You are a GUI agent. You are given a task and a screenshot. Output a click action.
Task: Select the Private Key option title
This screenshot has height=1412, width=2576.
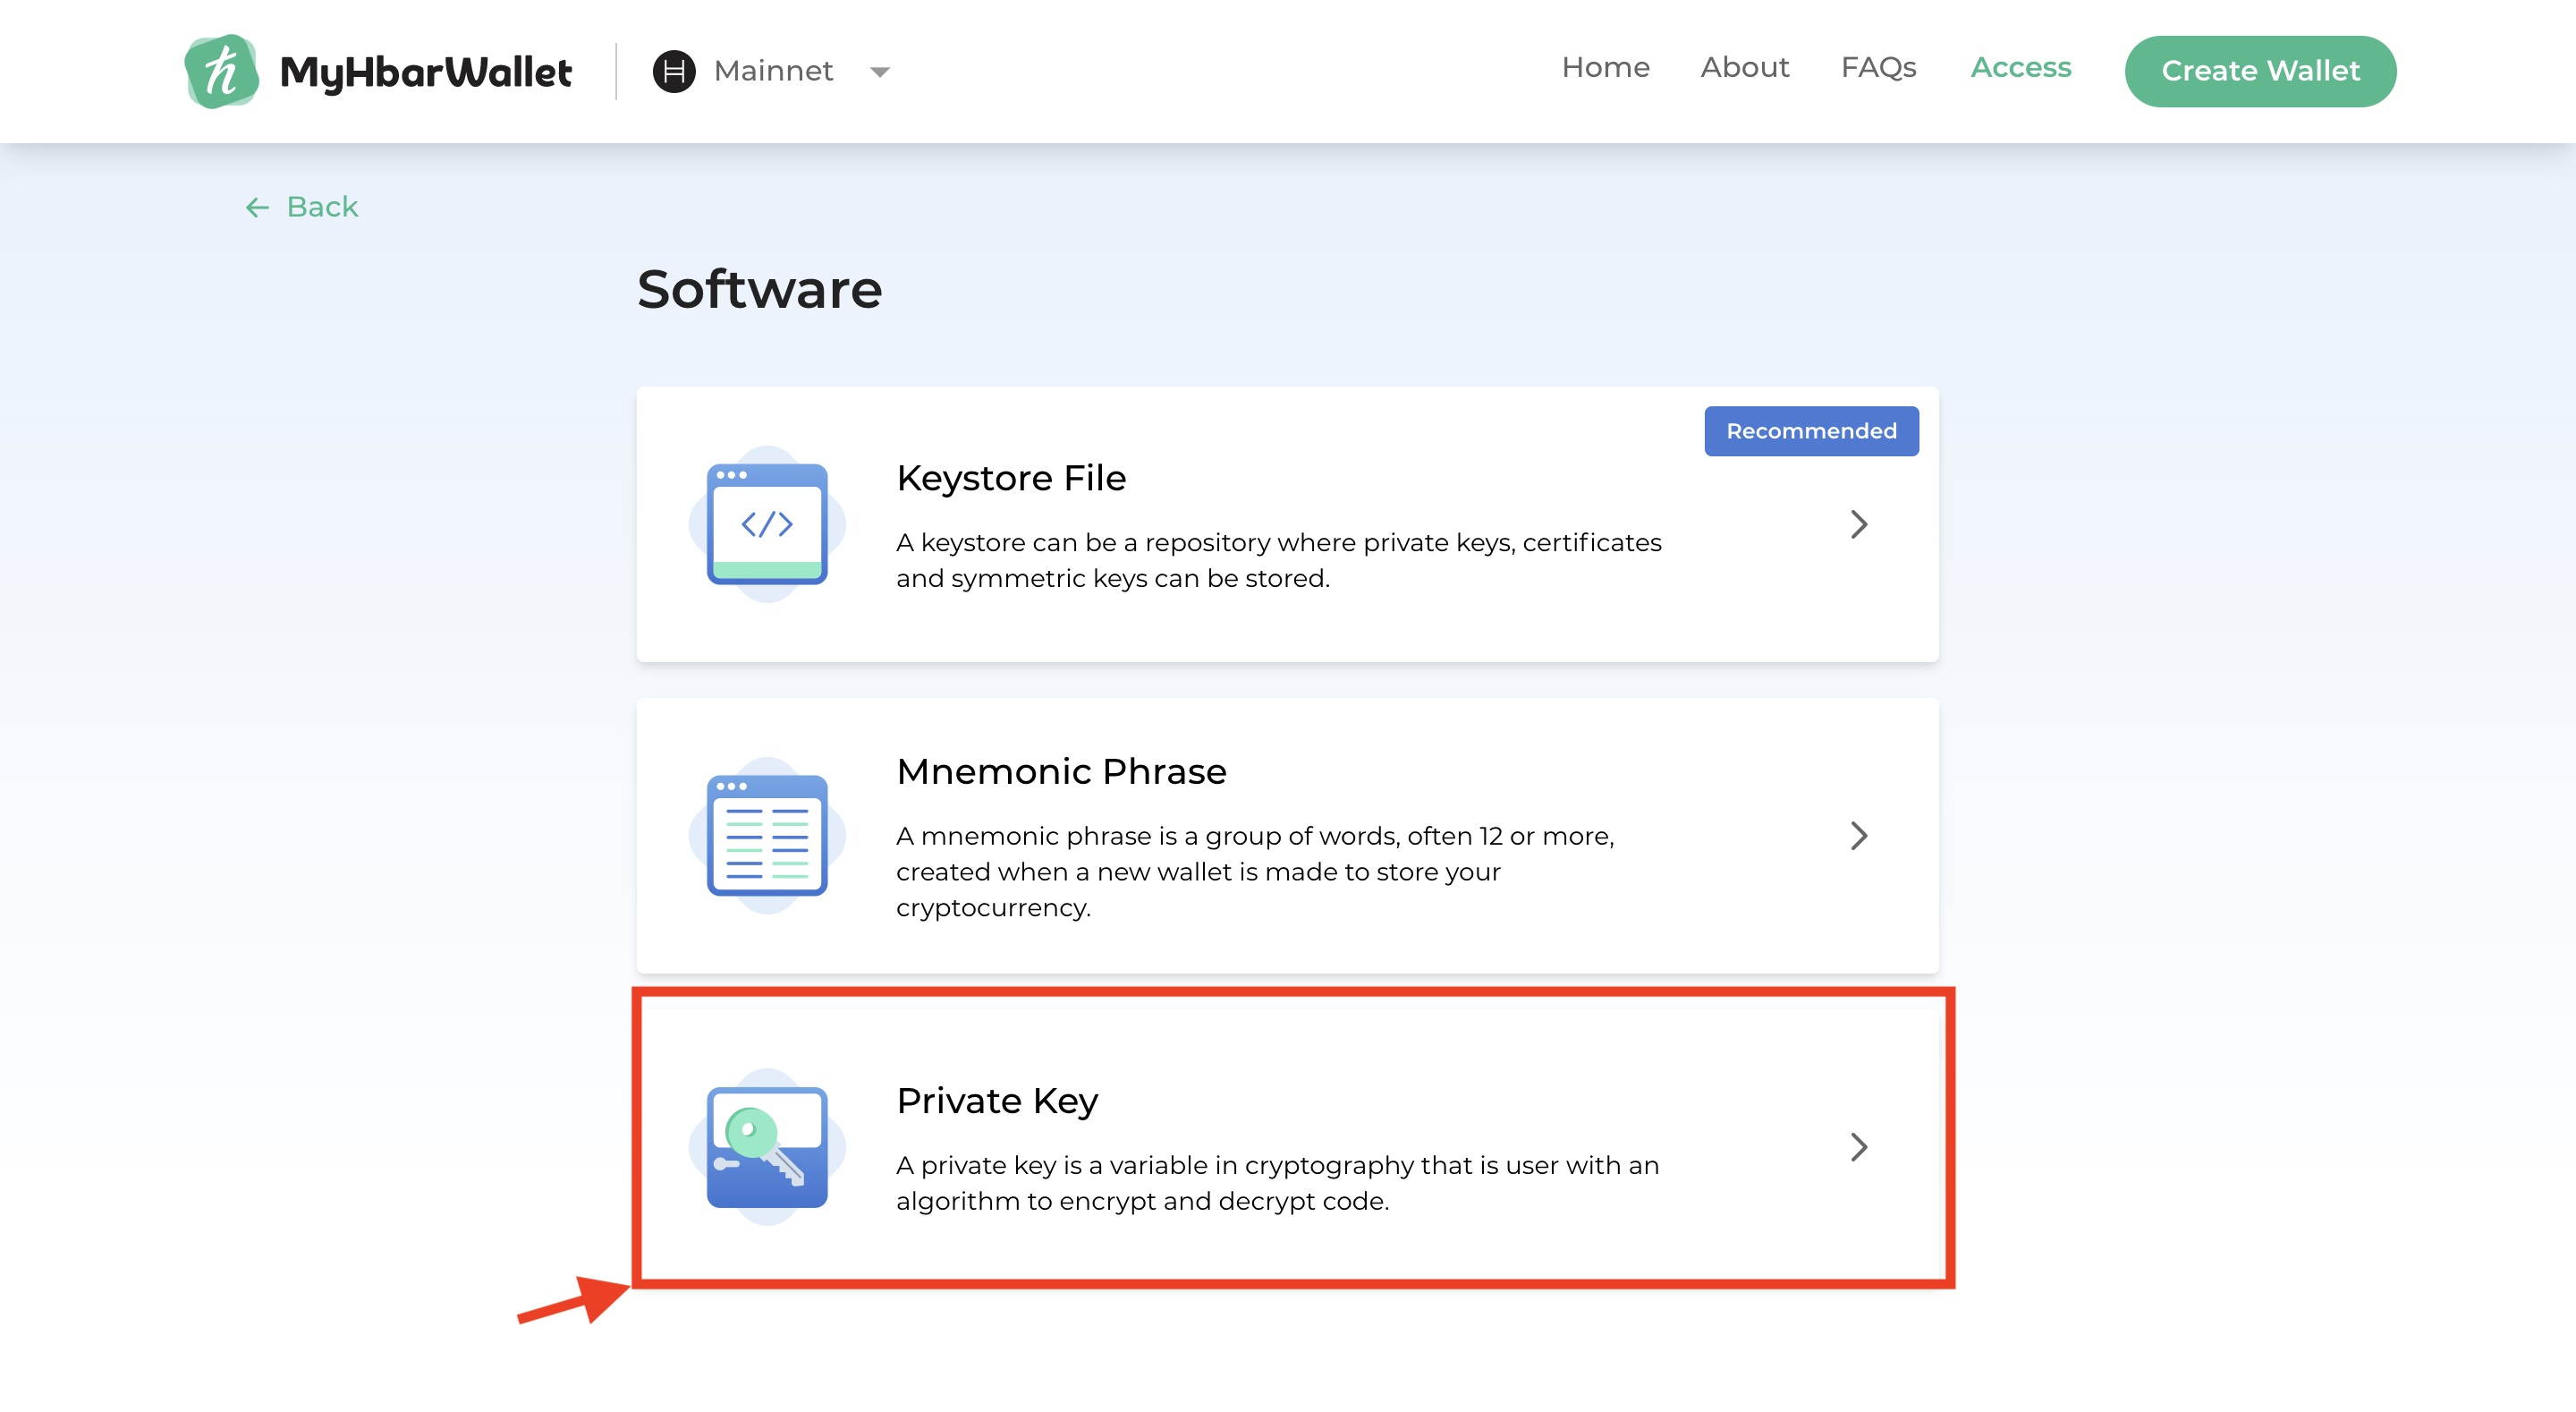(x=997, y=1101)
